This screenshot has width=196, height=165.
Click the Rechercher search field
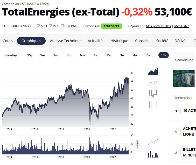click(184, 98)
